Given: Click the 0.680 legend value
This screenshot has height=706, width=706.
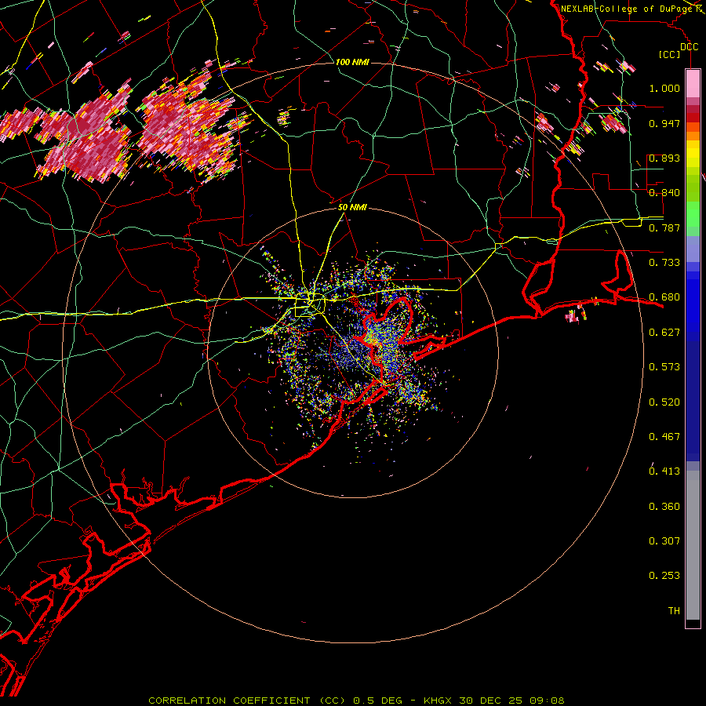Looking at the screenshot, I should [664, 297].
